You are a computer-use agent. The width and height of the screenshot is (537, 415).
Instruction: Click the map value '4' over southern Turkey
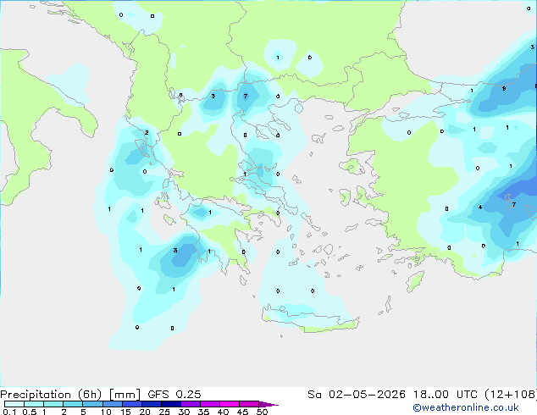pyautogui.click(x=480, y=207)
